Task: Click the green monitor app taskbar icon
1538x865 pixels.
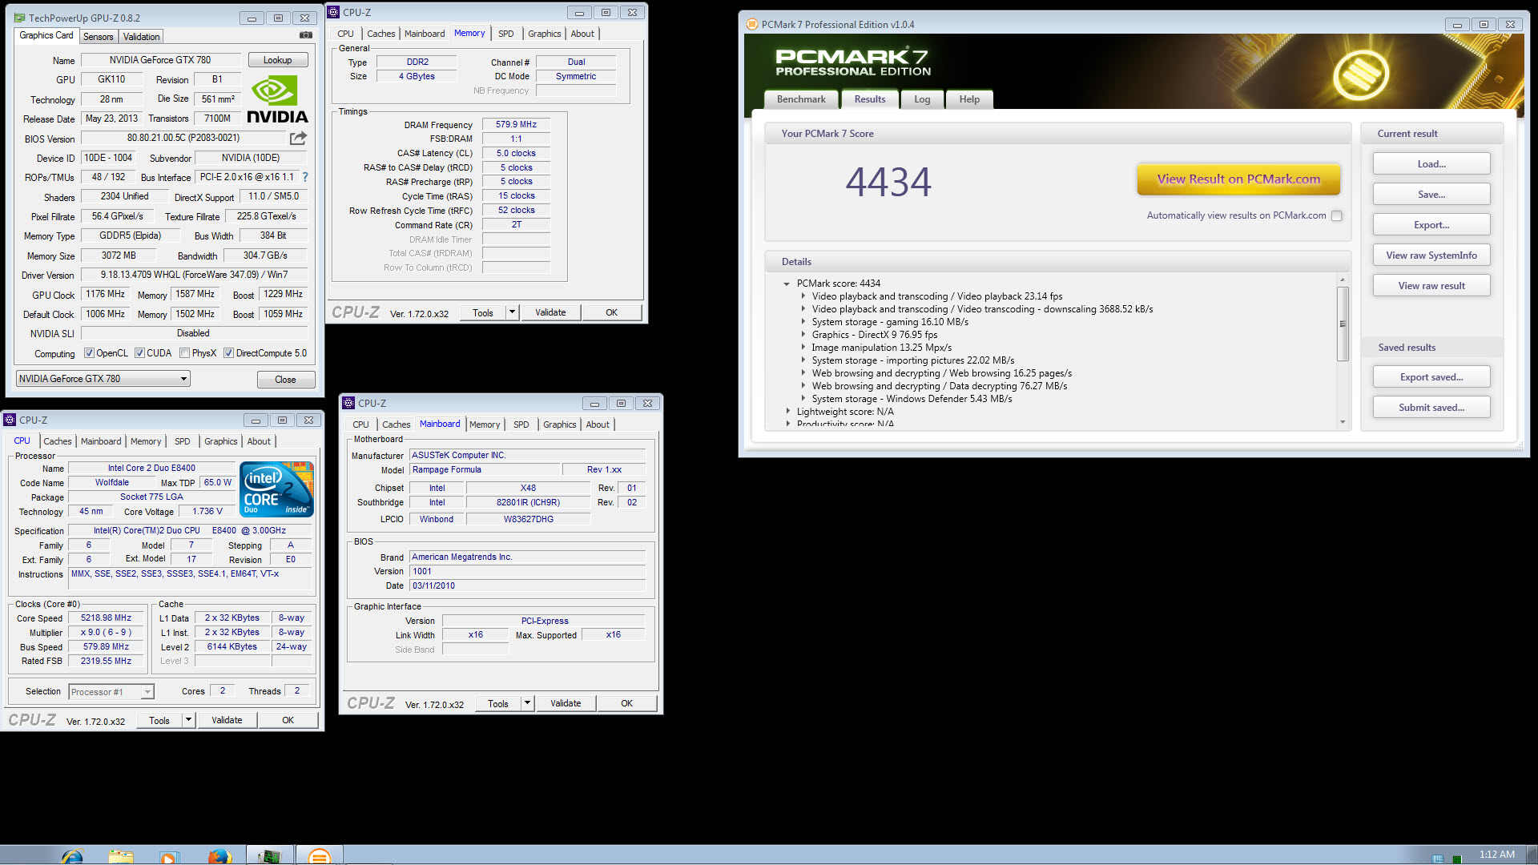Action: click(x=269, y=856)
